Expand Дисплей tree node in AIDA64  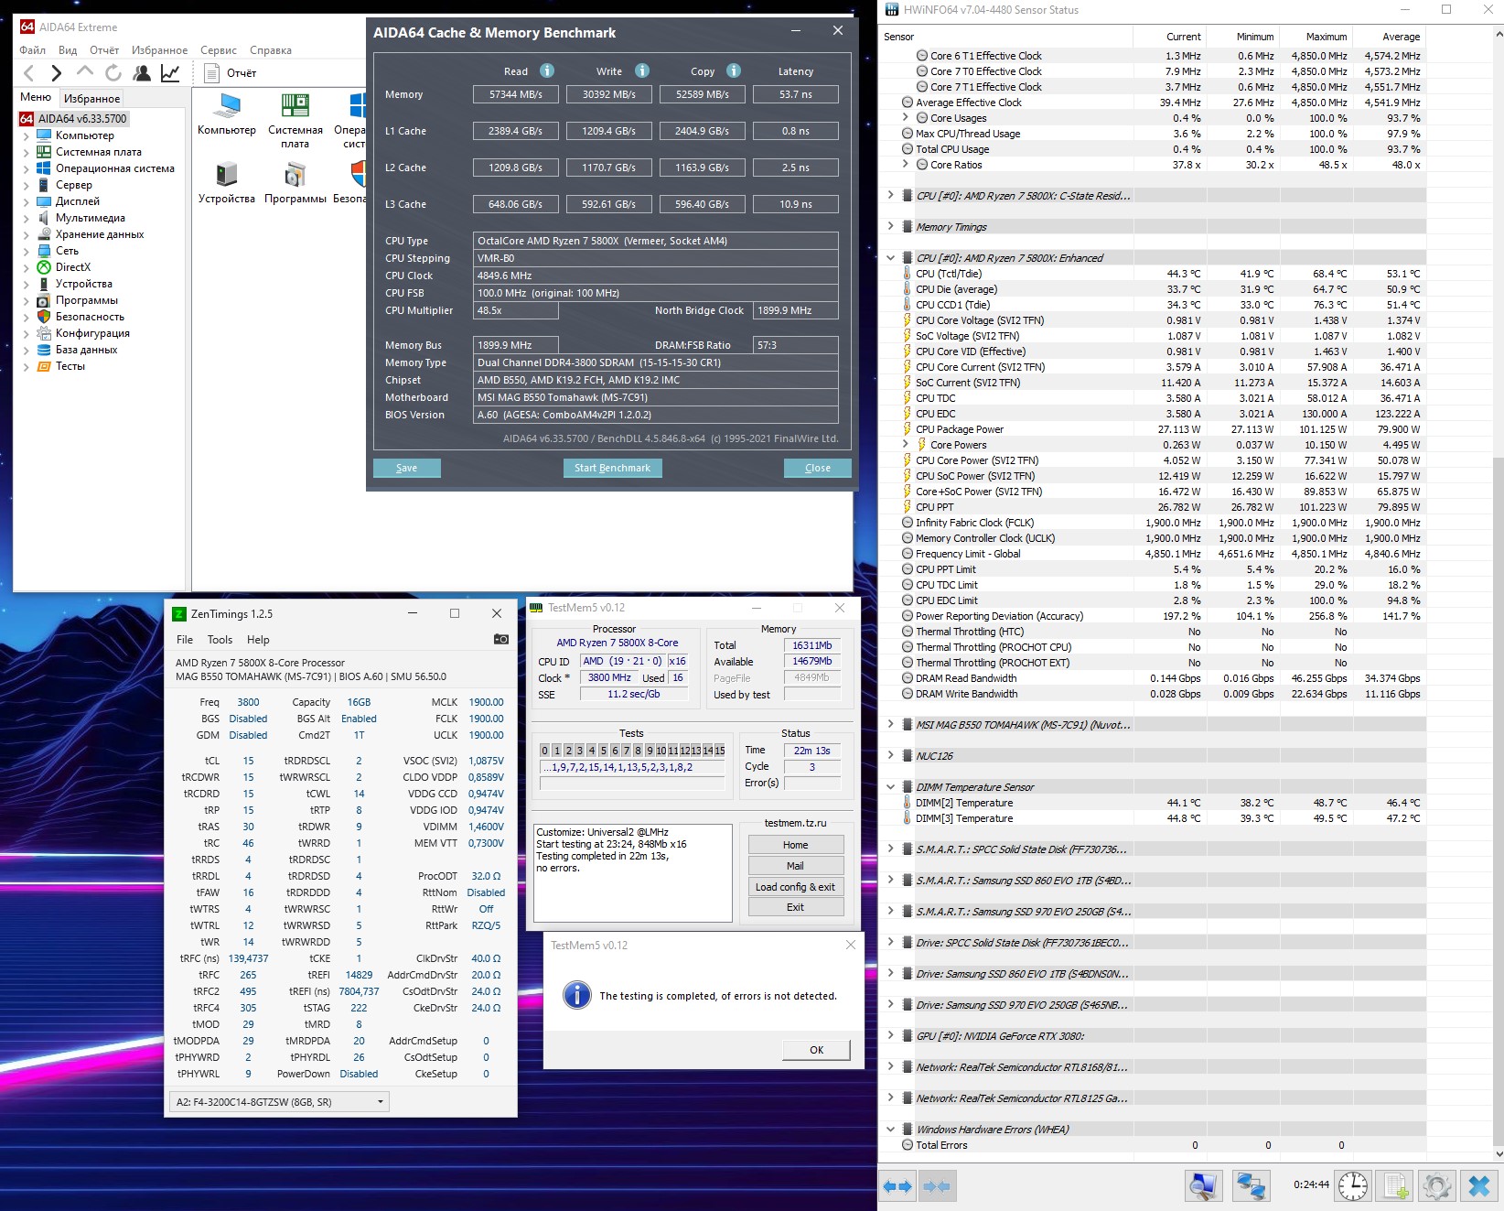(26, 201)
